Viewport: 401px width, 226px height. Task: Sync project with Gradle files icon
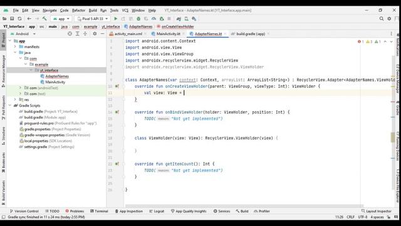pos(179,19)
